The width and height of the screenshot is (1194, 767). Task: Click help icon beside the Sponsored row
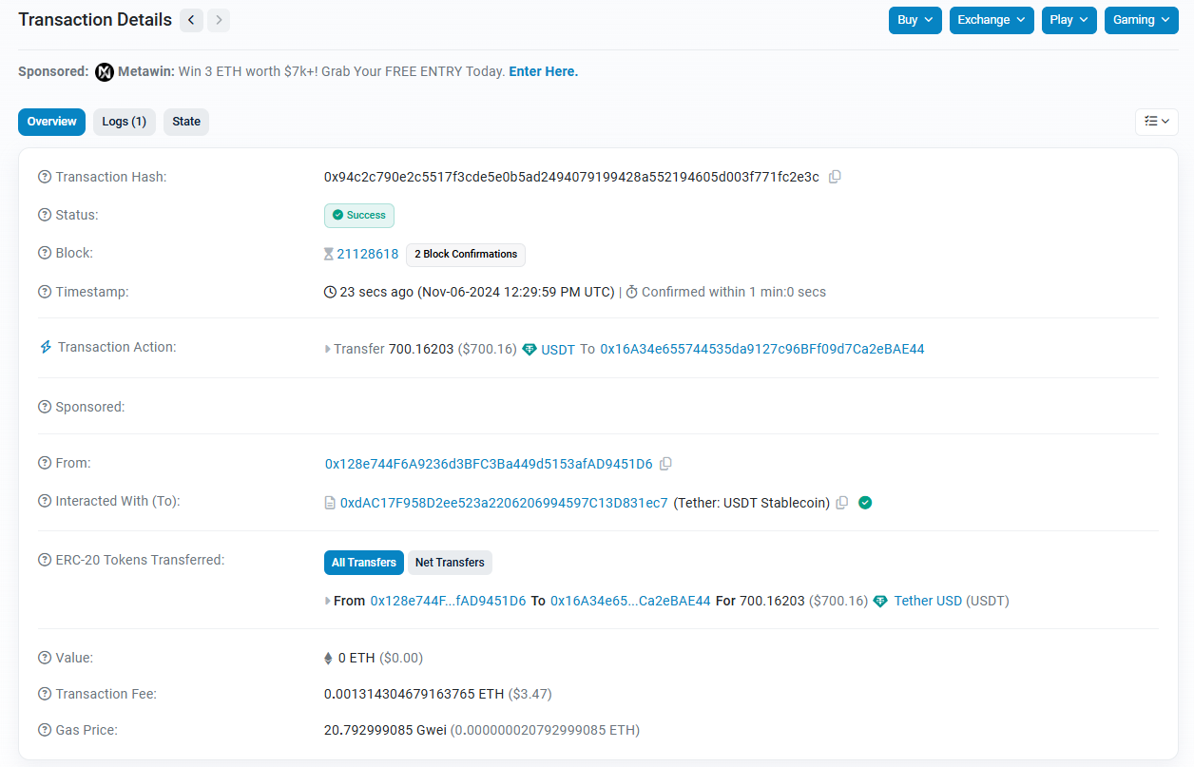point(45,407)
